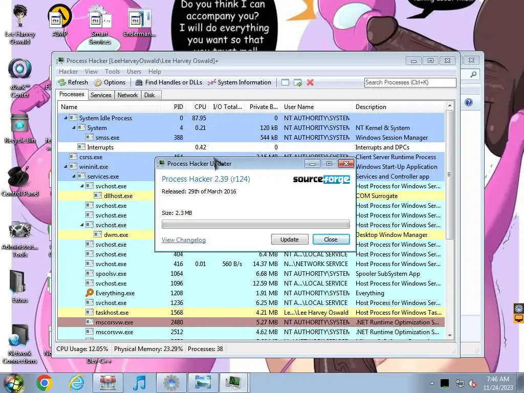Click the Refresh toolbar button
The height and width of the screenshot is (393, 524).
[73, 82]
